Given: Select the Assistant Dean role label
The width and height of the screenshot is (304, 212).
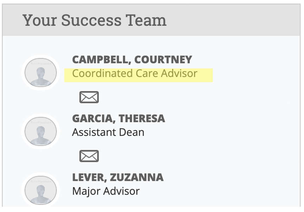Looking at the screenshot, I should [108, 132].
